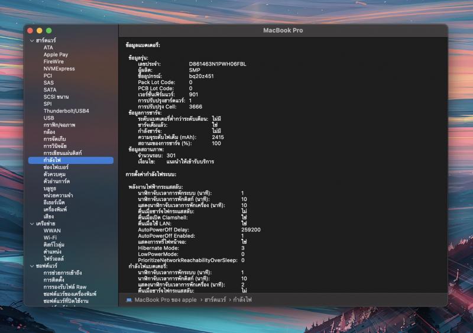
Task: Select highlighted กำลังไฟ sidebar item
Action: [71, 160]
